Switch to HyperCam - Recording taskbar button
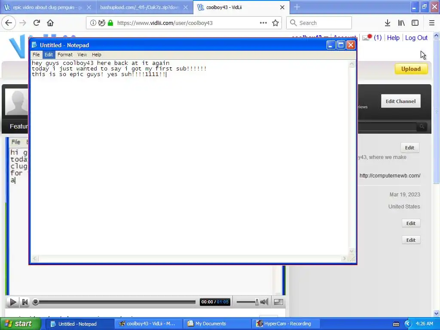Screen dimensions: 440x330 coord(287,324)
